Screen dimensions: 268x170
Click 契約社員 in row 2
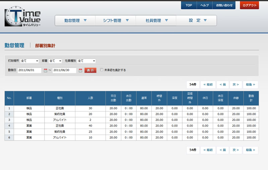60,114
